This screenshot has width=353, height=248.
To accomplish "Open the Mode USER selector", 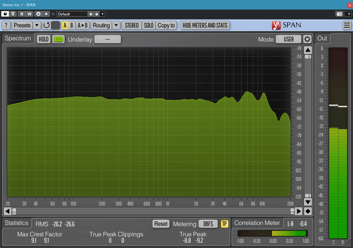I will point(289,39).
